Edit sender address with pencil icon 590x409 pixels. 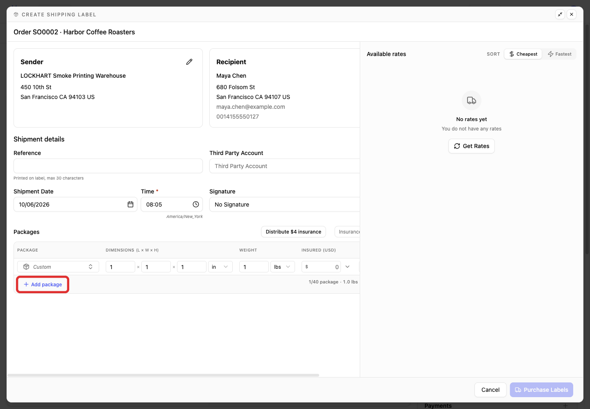click(189, 62)
